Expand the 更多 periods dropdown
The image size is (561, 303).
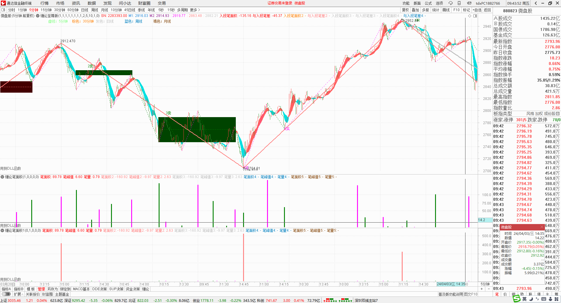pyautogui.click(x=195, y=10)
